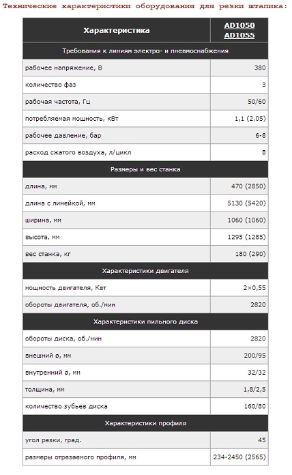Open the AD1055 model link

(239, 35)
